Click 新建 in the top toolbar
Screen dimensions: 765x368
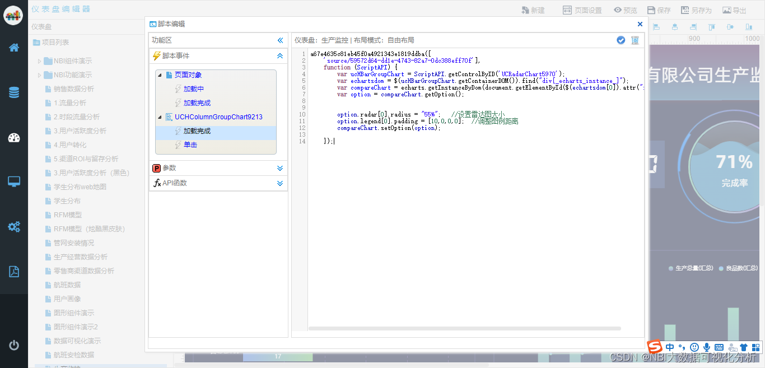tap(533, 10)
